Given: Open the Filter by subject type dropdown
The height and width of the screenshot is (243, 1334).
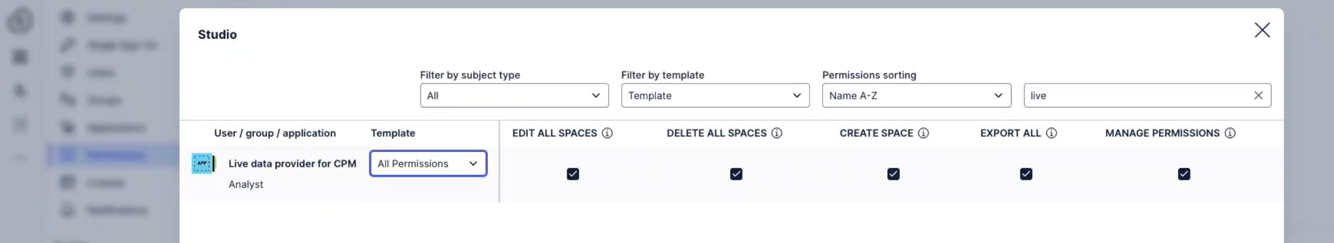Looking at the screenshot, I should [x=514, y=95].
